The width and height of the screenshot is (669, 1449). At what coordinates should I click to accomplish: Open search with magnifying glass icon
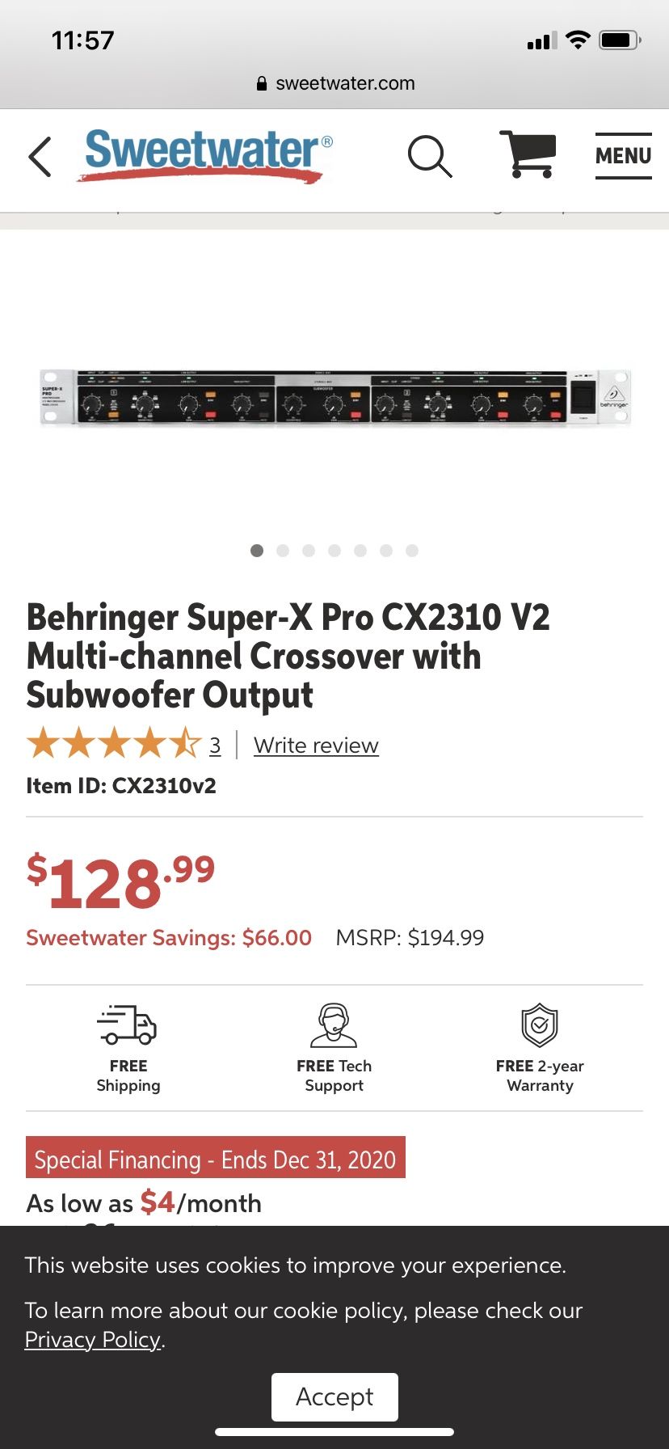pos(429,155)
